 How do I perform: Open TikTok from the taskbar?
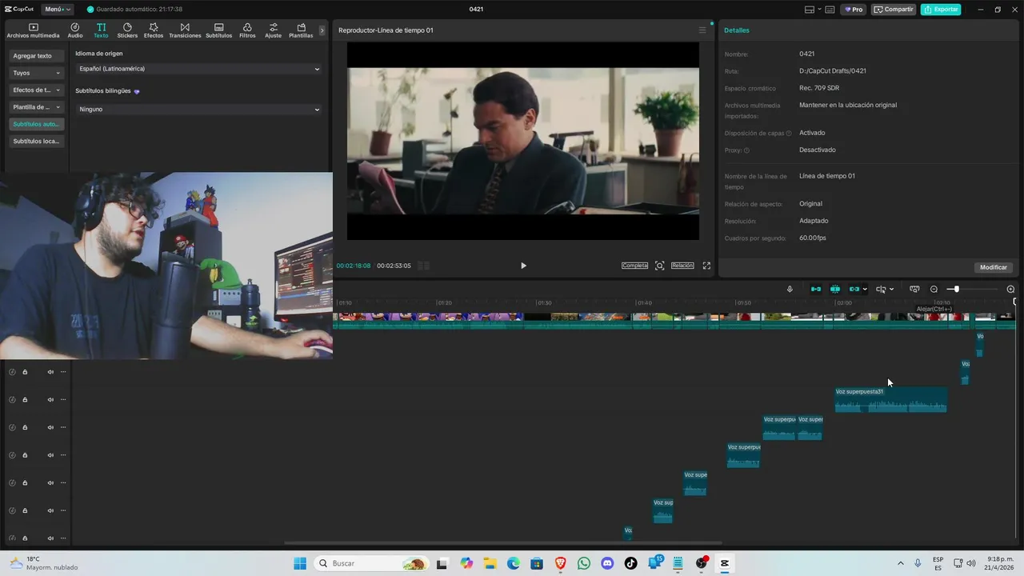[630, 563]
